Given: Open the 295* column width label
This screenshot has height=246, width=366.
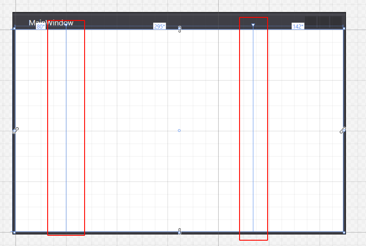Looking at the screenshot, I should 159,26.
